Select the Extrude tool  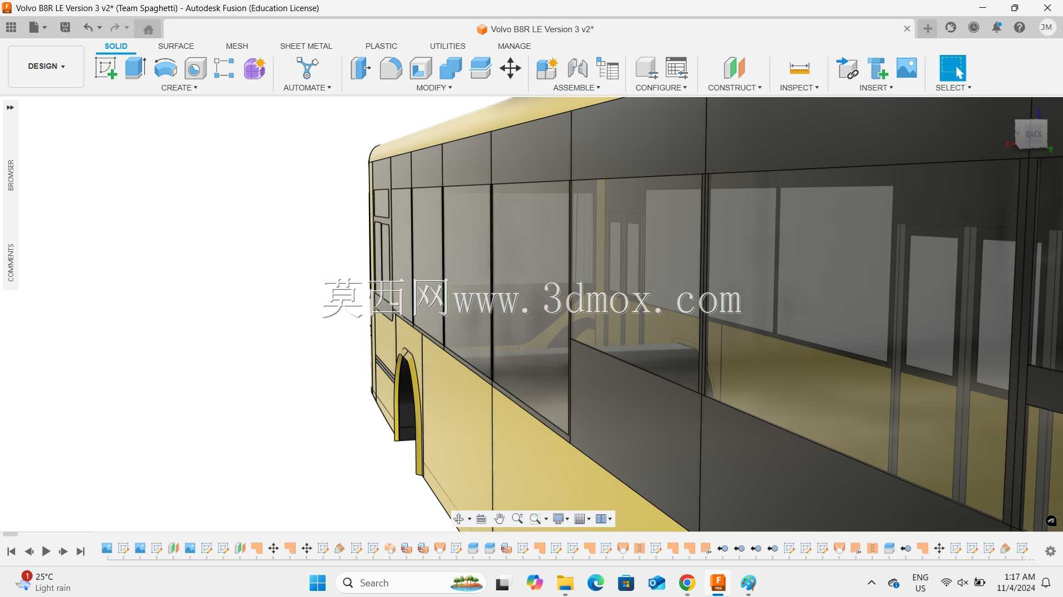135,68
